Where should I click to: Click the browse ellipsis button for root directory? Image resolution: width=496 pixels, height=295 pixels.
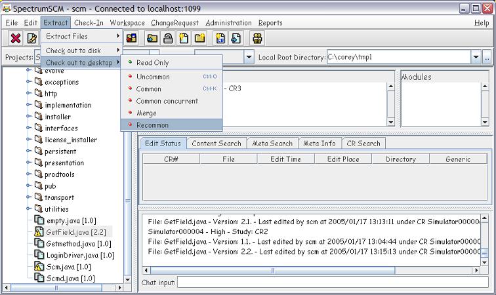pyautogui.click(x=487, y=57)
